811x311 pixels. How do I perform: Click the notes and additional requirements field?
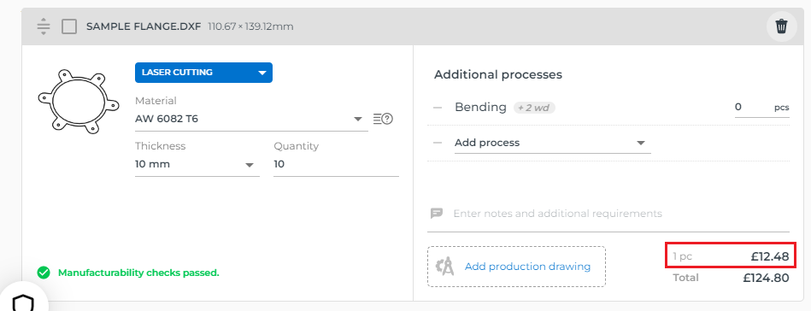(620, 214)
